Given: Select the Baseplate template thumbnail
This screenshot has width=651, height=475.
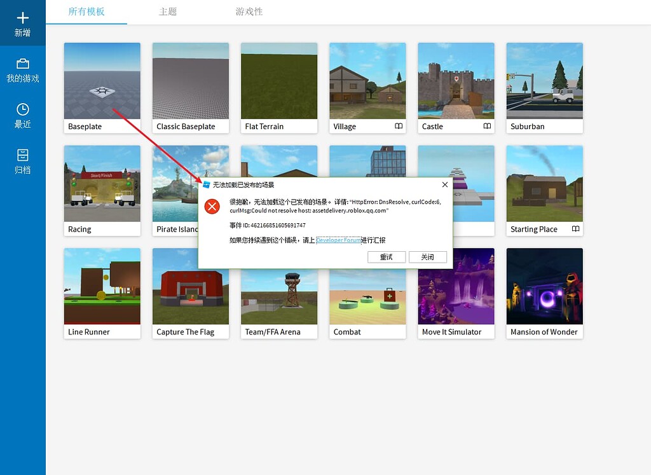Looking at the screenshot, I should tap(102, 81).
